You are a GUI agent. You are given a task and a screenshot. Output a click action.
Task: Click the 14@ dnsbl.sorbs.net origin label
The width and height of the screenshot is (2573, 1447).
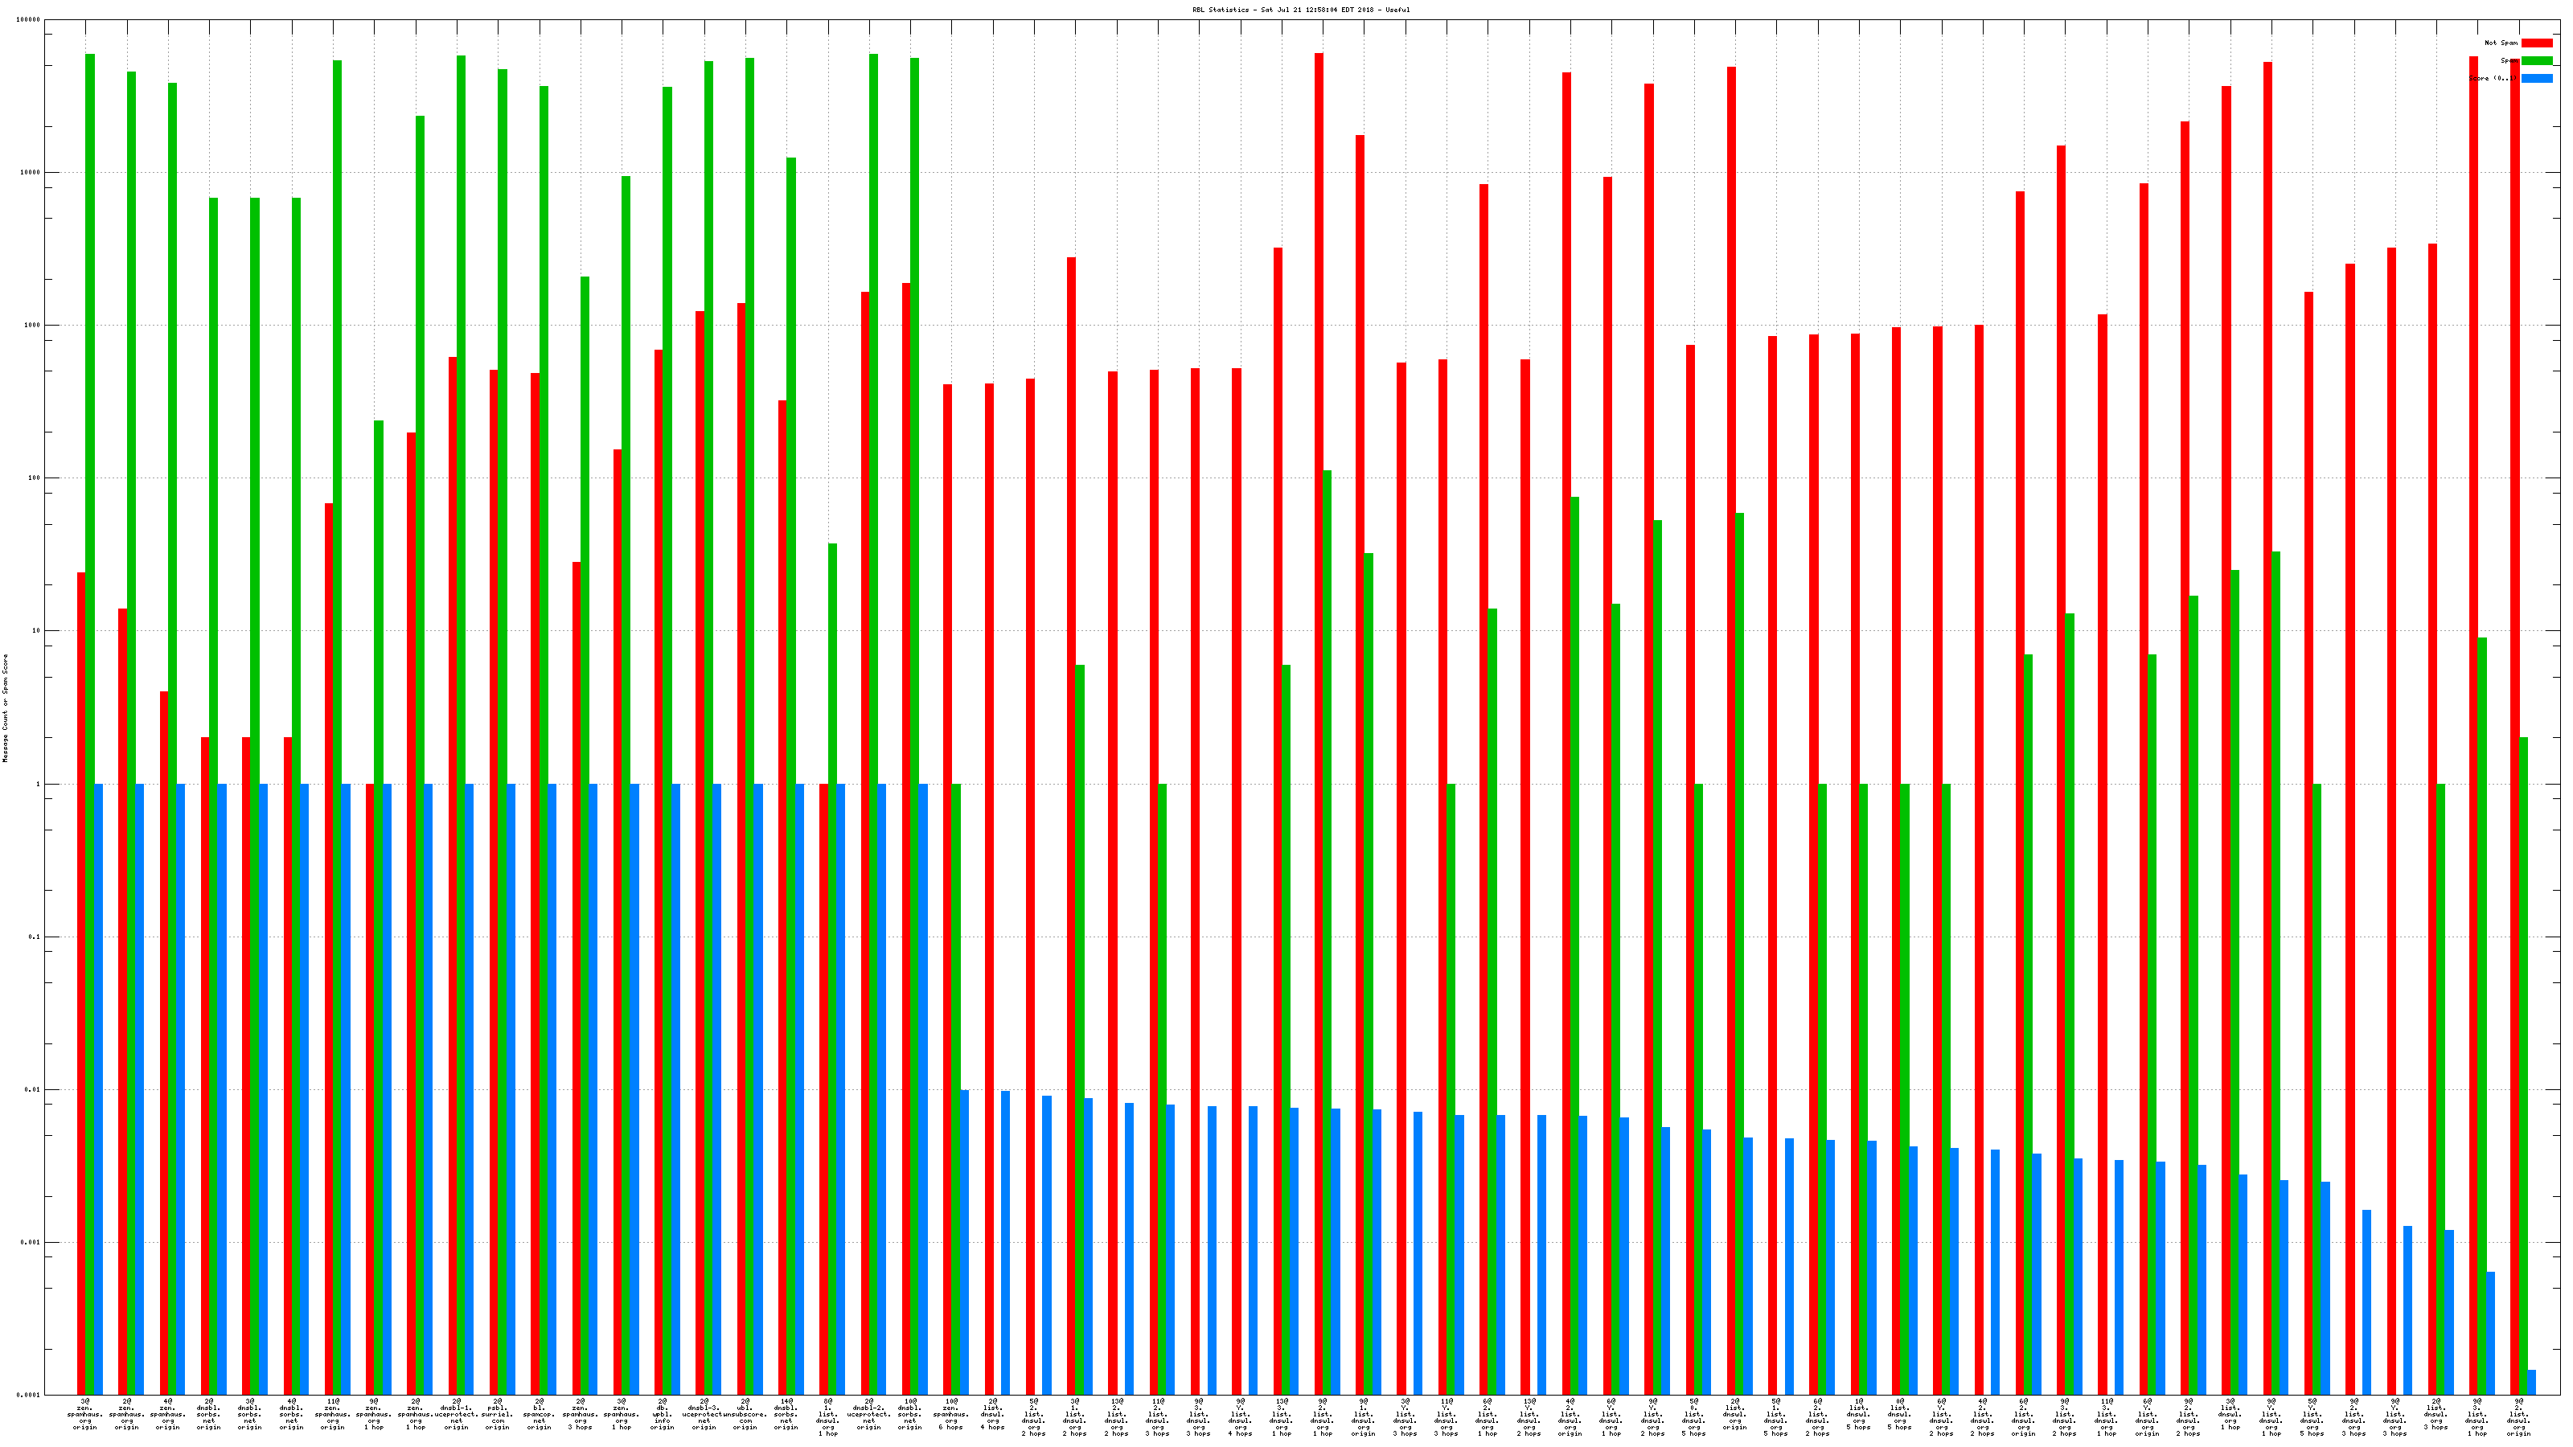coord(786,1414)
